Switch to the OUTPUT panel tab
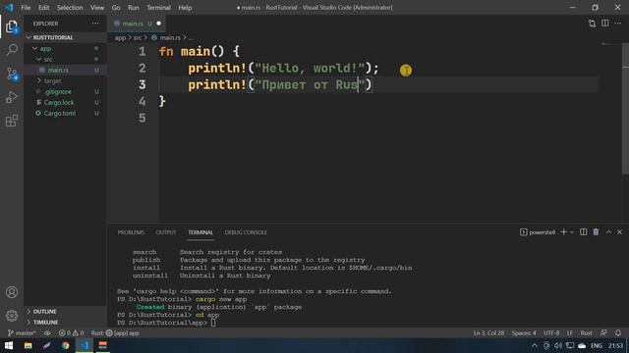This screenshot has height=353, width=629. [166, 232]
